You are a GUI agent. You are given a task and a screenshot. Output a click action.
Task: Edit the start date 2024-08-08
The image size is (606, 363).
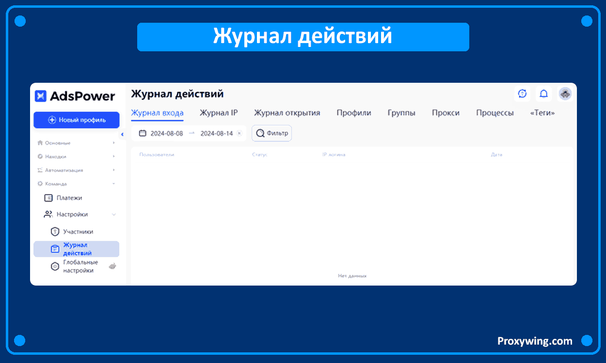click(x=167, y=134)
